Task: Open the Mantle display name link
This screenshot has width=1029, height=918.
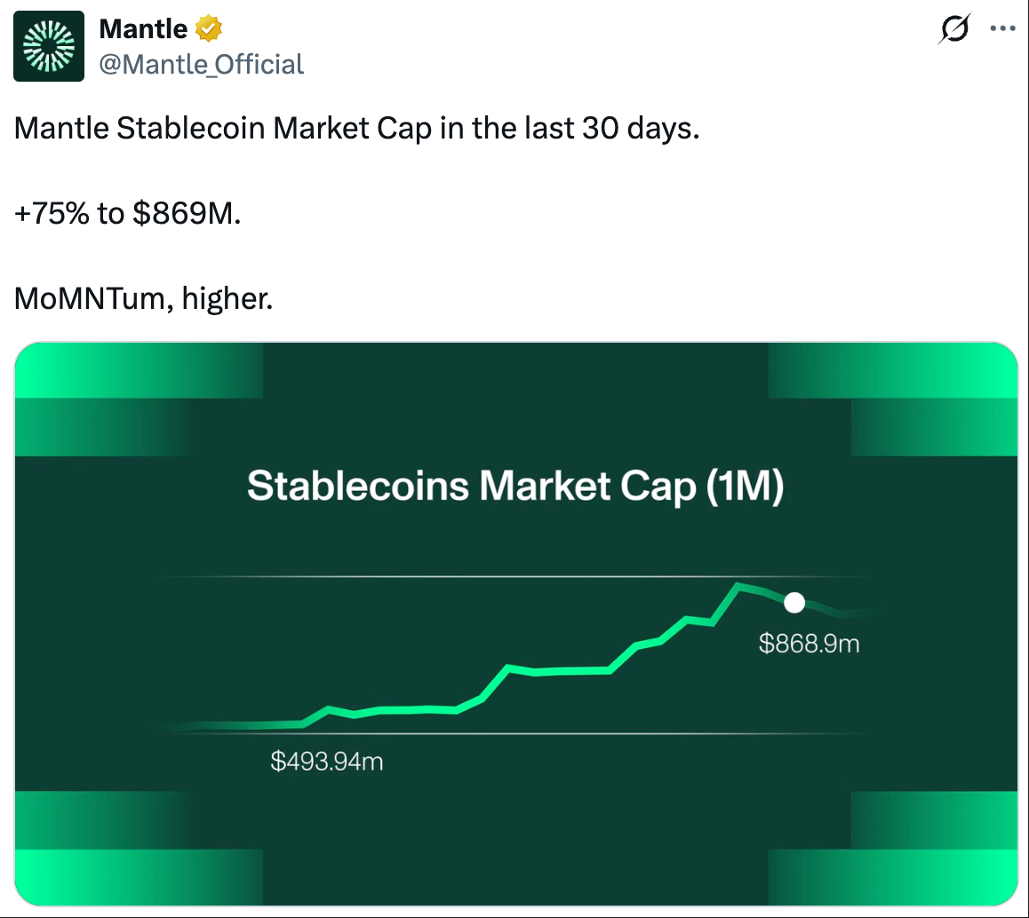Action: tap(144, 29)
